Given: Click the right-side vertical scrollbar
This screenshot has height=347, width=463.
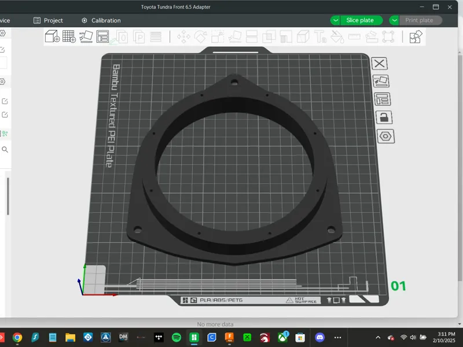Looking at the screenshot, I should click(460, 168).
